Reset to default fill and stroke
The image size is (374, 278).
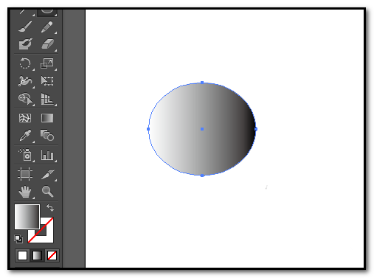18,239
